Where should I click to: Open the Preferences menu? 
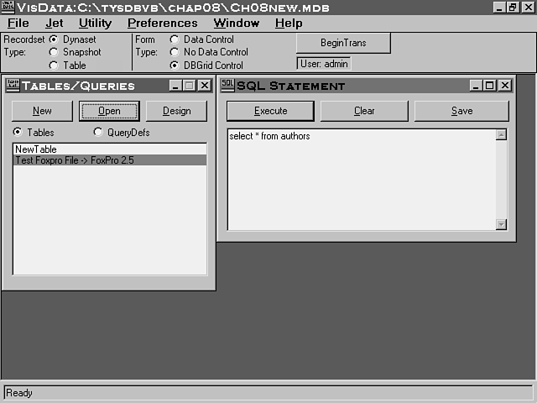162,24
